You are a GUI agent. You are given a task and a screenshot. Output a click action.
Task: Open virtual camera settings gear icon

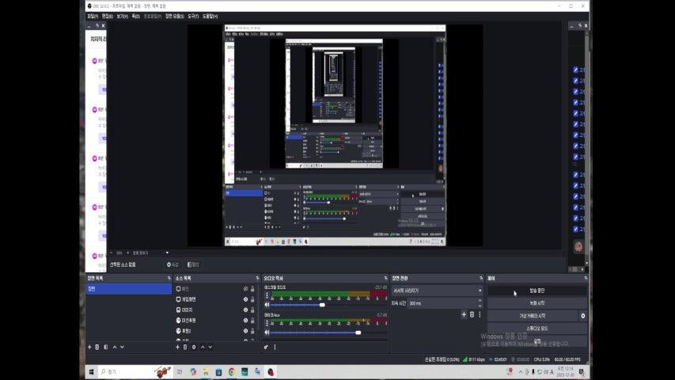click(583, 316)
